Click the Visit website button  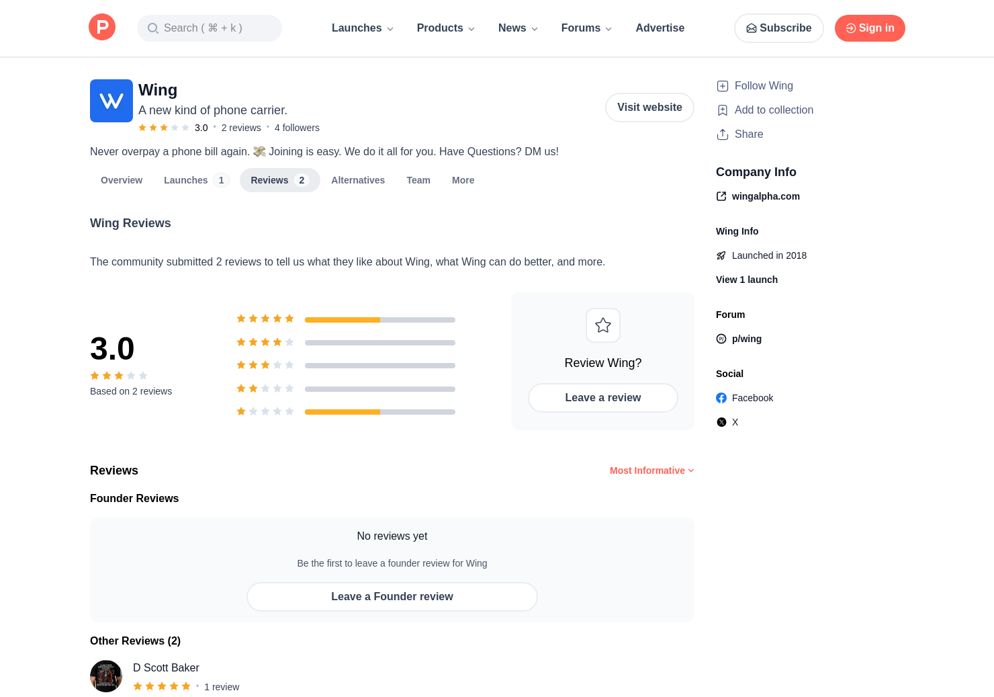coord(649,108)
